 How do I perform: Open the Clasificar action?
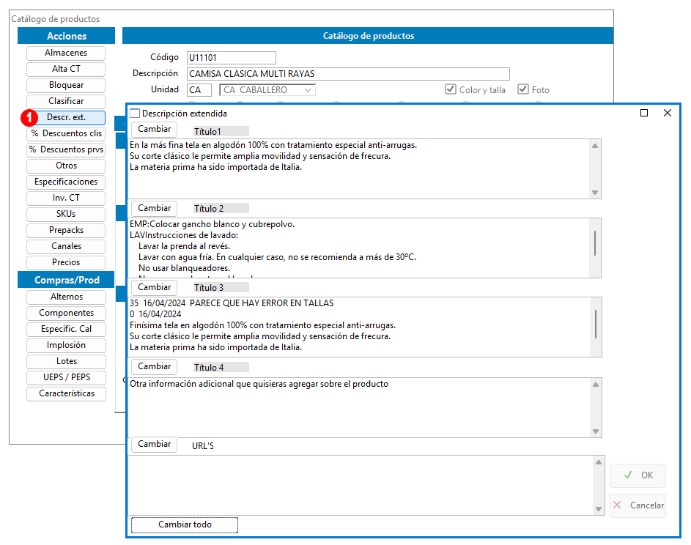(x=66, y=101)
